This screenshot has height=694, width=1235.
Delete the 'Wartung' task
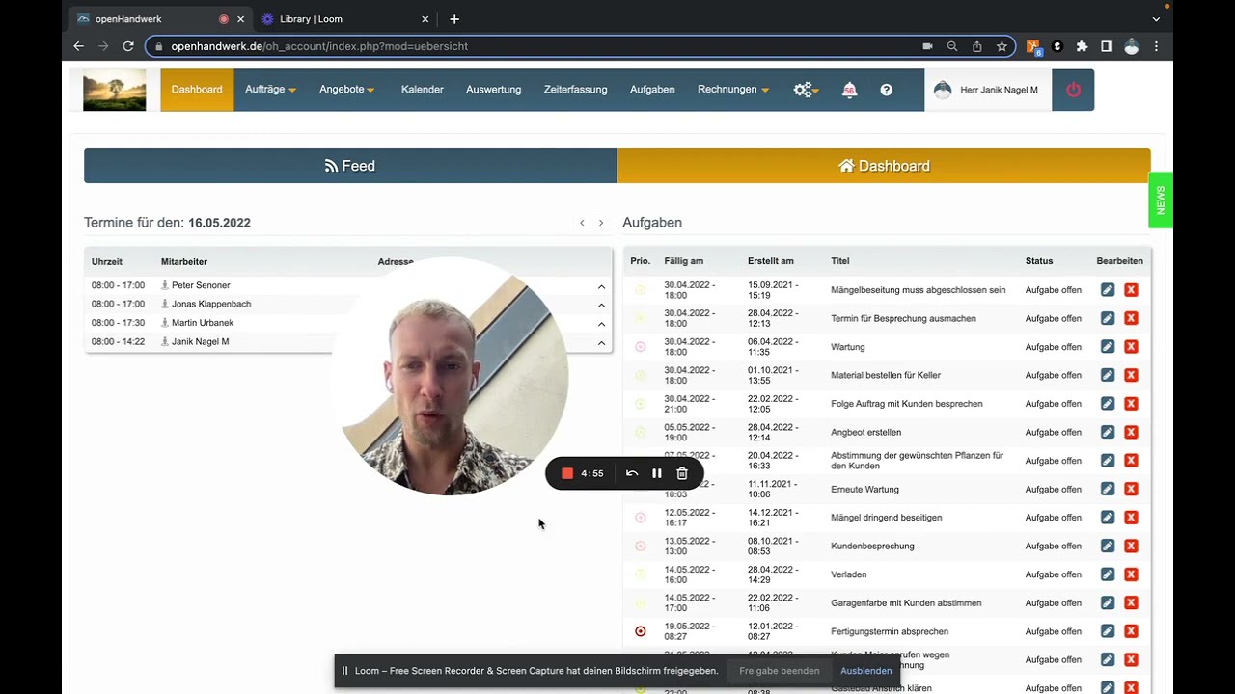(x=1131, y=347)
